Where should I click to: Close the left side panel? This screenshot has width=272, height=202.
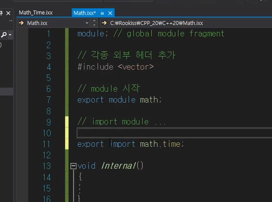[8, 13]
